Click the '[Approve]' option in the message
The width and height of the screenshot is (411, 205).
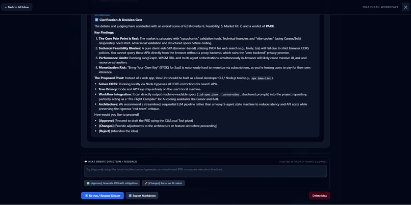pos(106,120)
